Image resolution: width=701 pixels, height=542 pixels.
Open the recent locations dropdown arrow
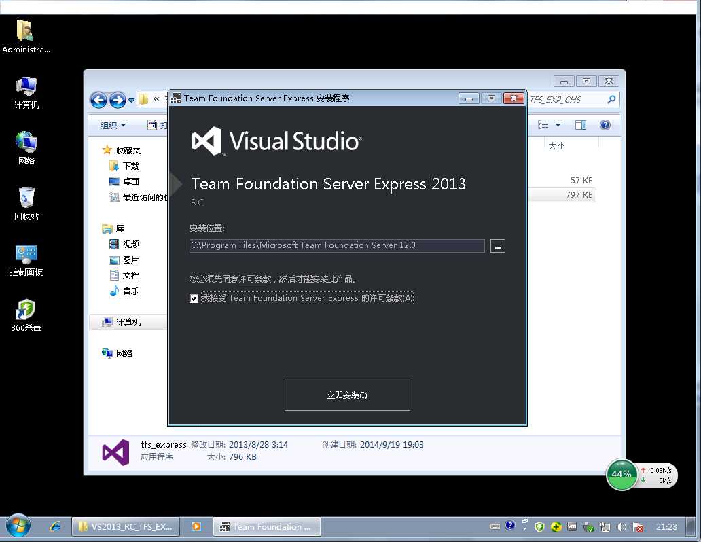click(132, 100)
